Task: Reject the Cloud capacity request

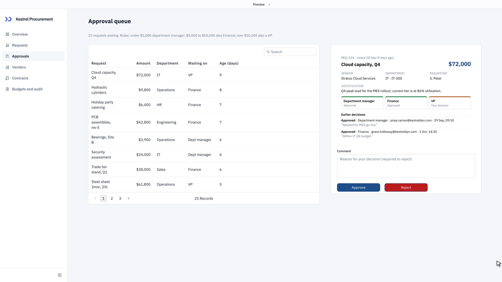Action: pyautogui.click(x=406, y=187)
